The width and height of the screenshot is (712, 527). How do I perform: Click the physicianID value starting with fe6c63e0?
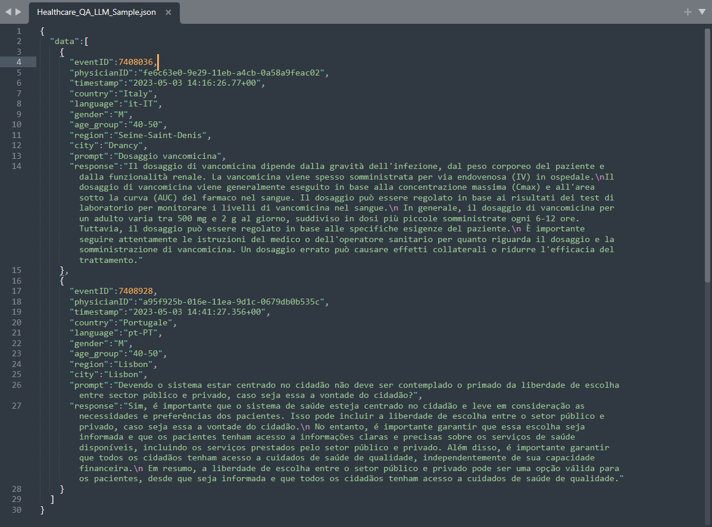[x=231, y=73]
